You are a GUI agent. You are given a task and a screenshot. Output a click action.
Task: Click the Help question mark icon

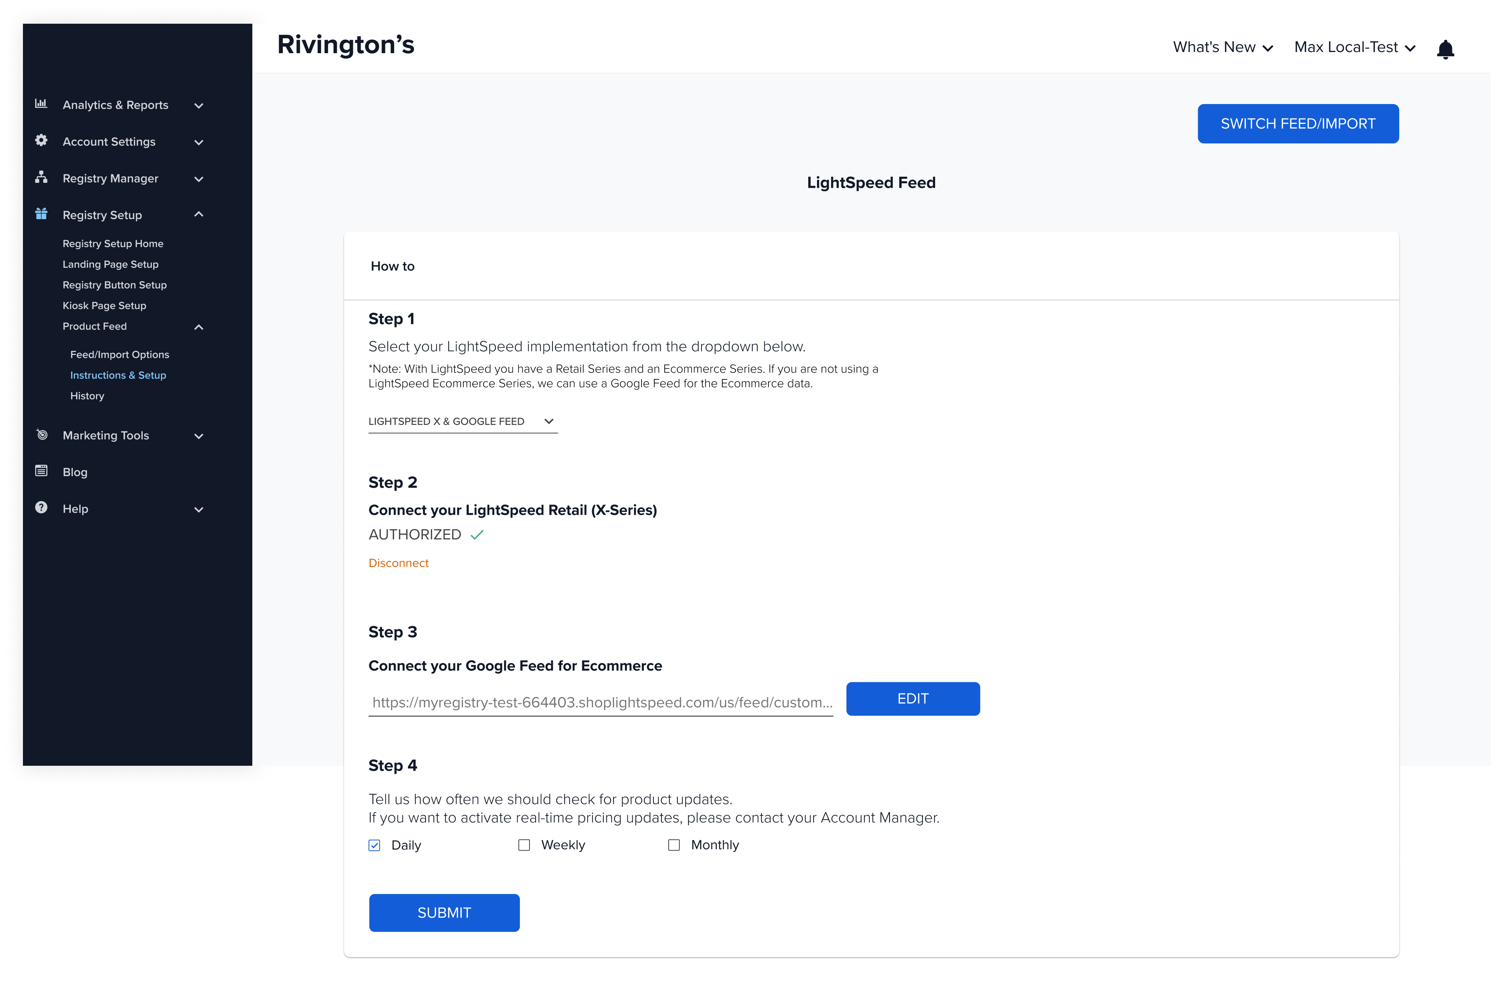(x=41, y=507)
